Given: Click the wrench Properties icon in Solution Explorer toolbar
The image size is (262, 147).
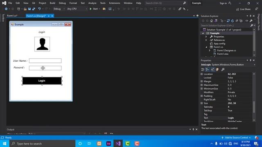Looking at the screenshot, I should (x=251, y=21).
